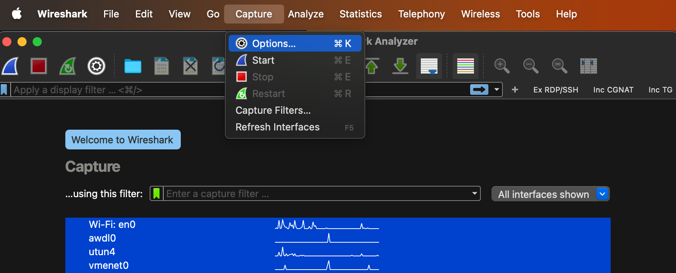This screenshot has height=273, width=676.
Task: Go to the first packet with the up arrow icon
Action: pos(372,66)
